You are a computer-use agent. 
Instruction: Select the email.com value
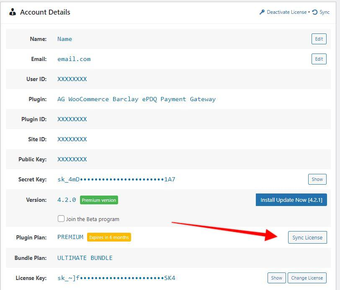pos(74,59)
